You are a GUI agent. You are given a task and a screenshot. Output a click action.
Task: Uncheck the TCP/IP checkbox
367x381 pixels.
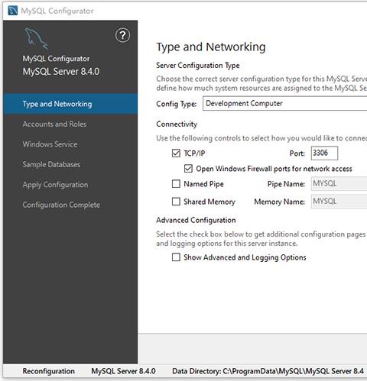tap(176, 153)
